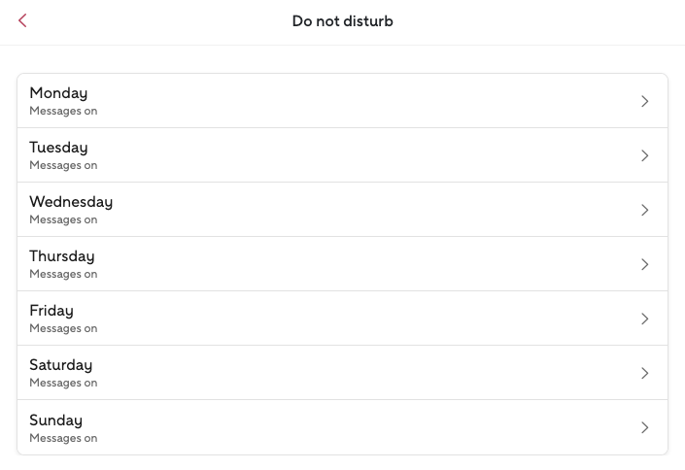Image resolution: width=685 pixels, height=470 pixels.
Task: Click the chevron on the Tuesday row
Action: click(644, 155)
